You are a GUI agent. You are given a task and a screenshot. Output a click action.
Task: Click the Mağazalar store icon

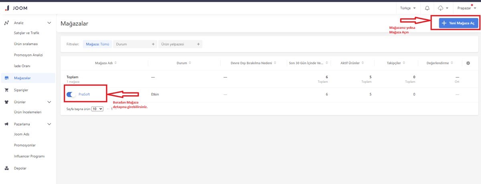tap(6, 78)
